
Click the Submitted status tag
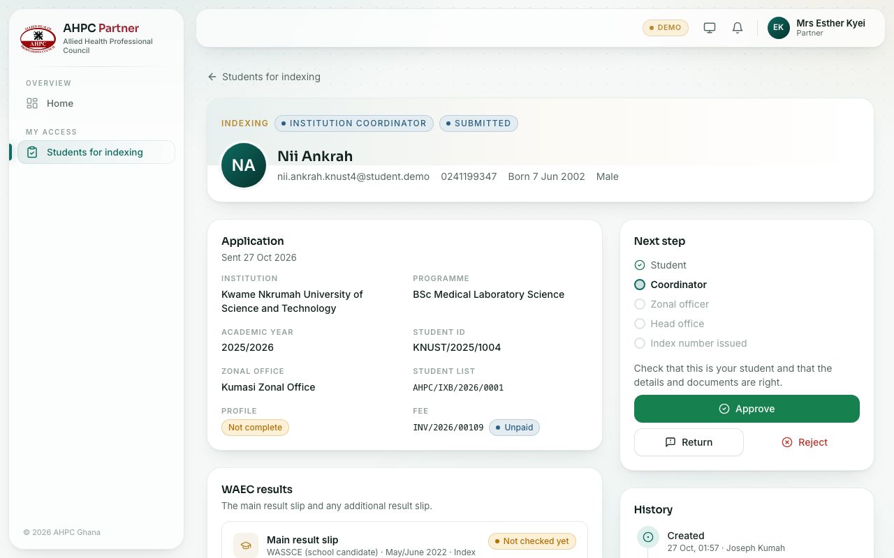[x=478, y=123]
